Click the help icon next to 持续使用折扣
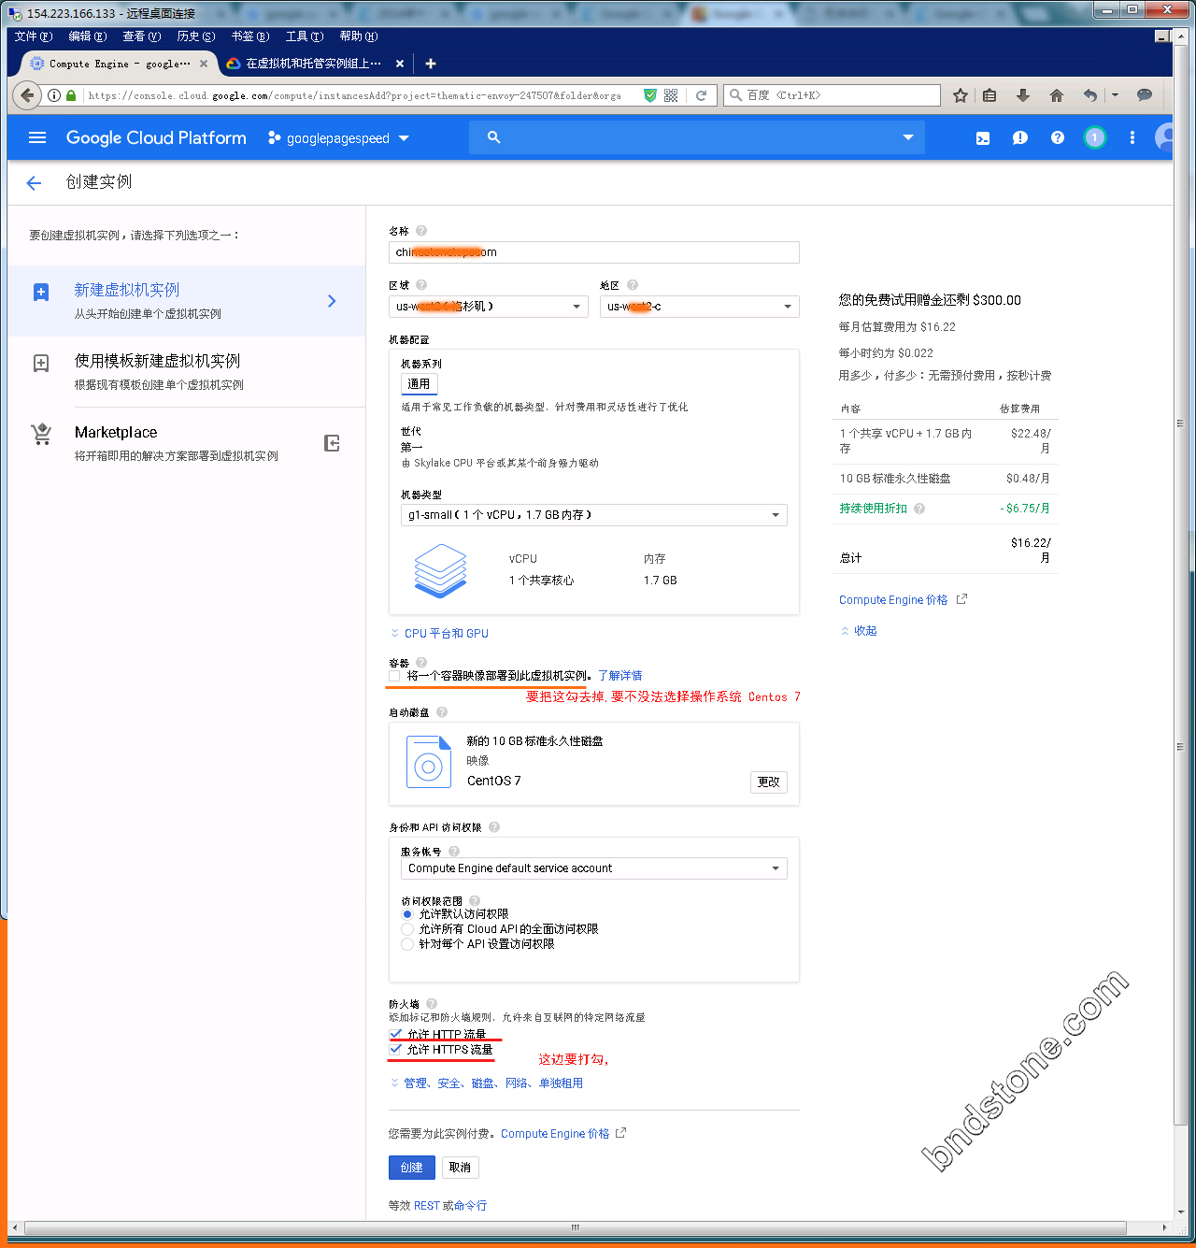Screen dimensions: 1196x1248 [919, 509]
